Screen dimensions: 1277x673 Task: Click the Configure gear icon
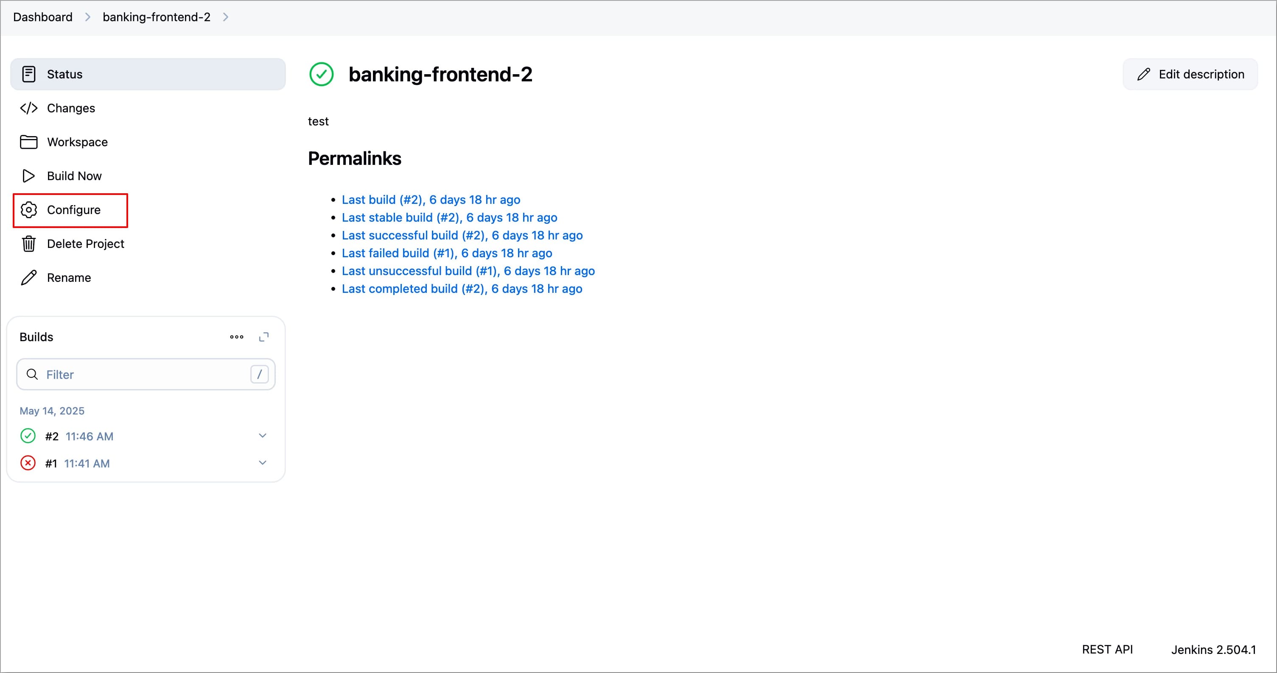[29, 210]
